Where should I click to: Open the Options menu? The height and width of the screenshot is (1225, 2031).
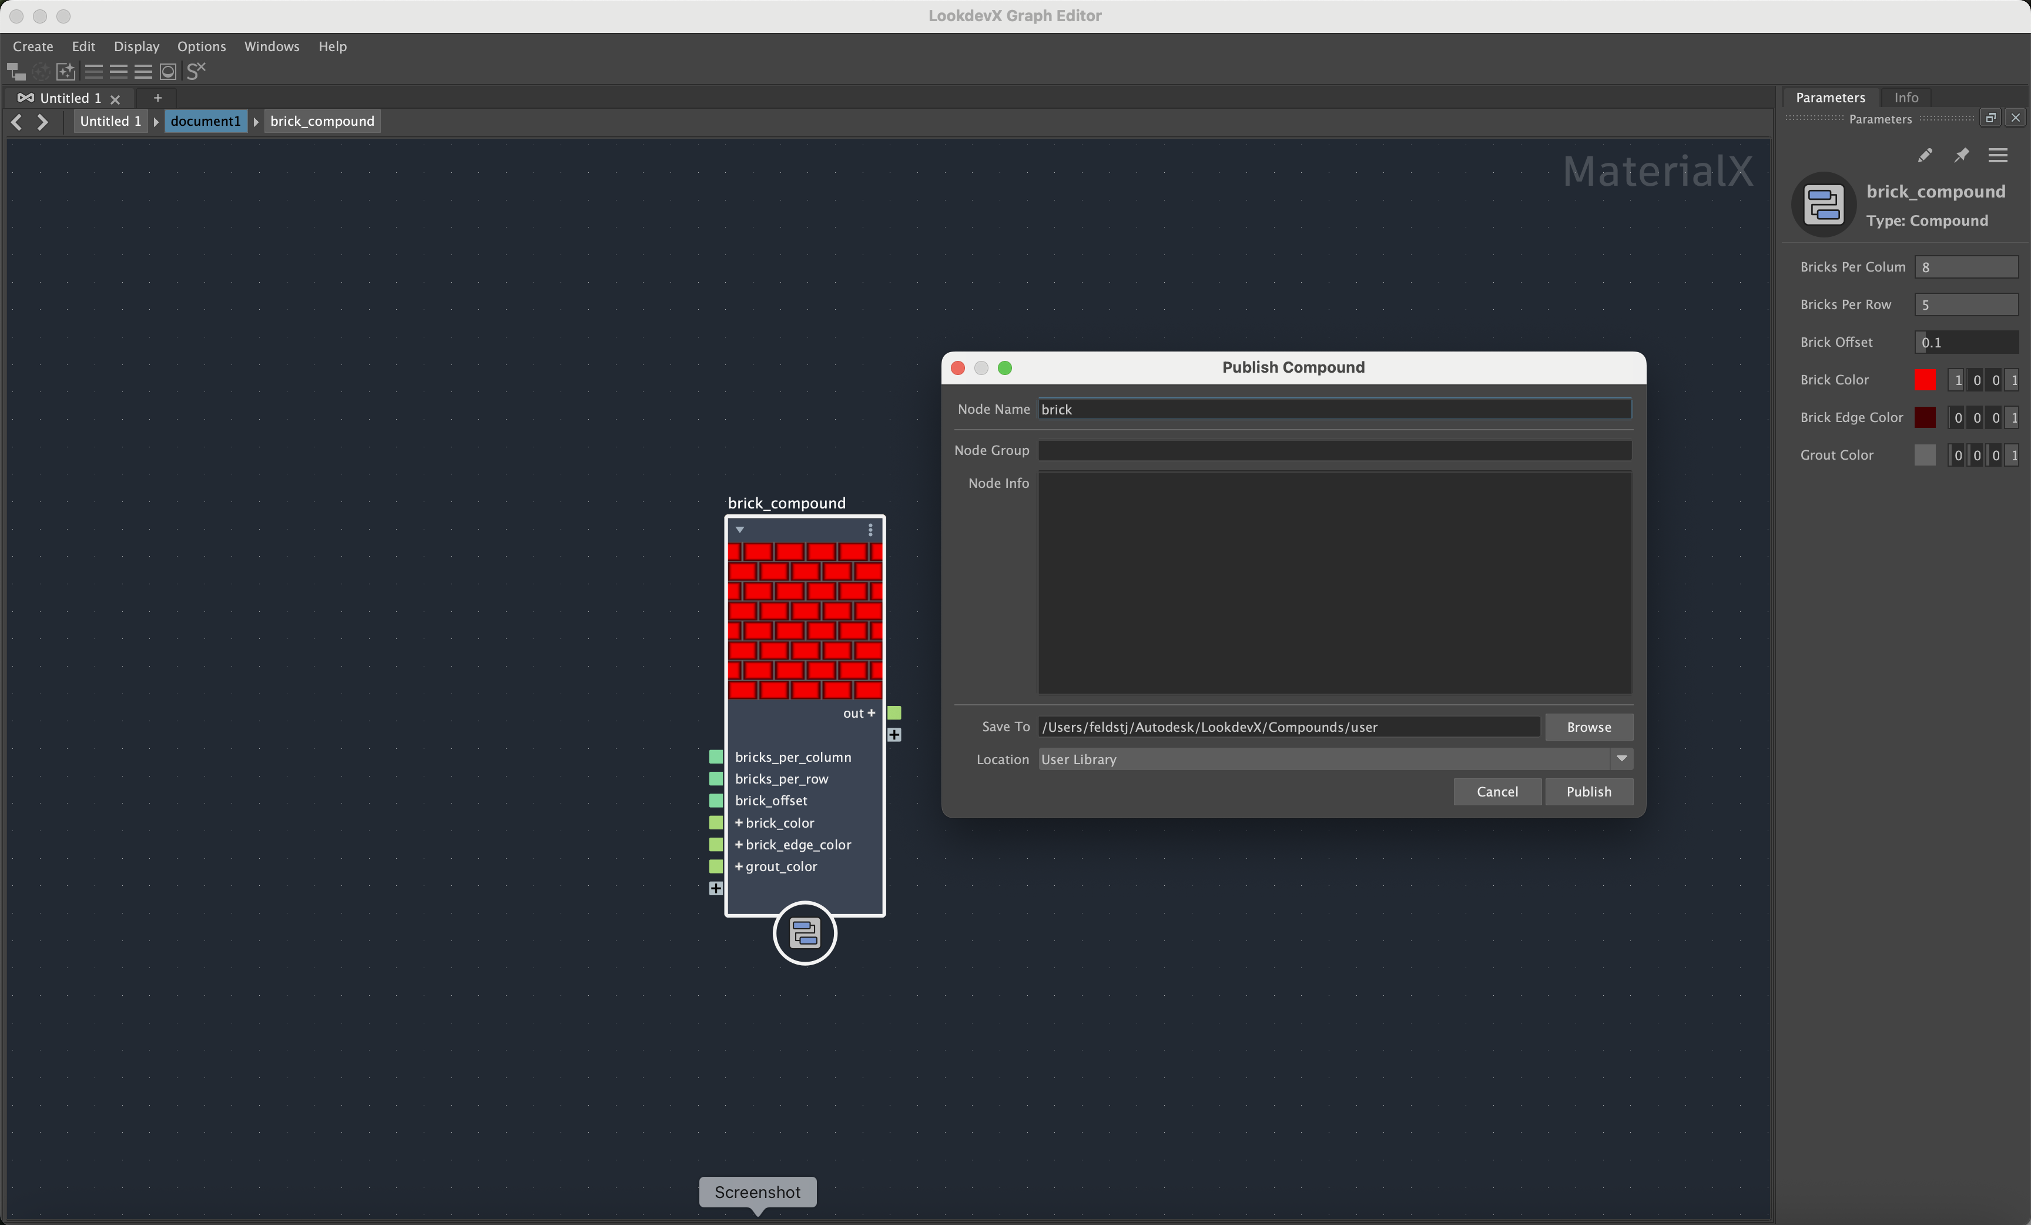coord(201,46)
